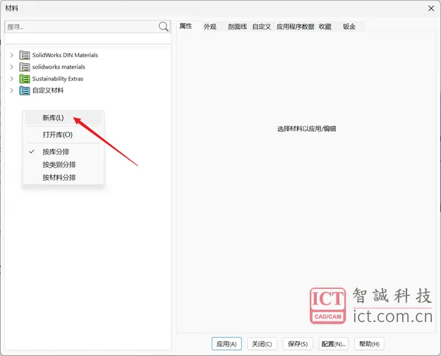Click the search magnifier icon
The height and width of the screenshot is (356, 441).
tap(164, 27)
